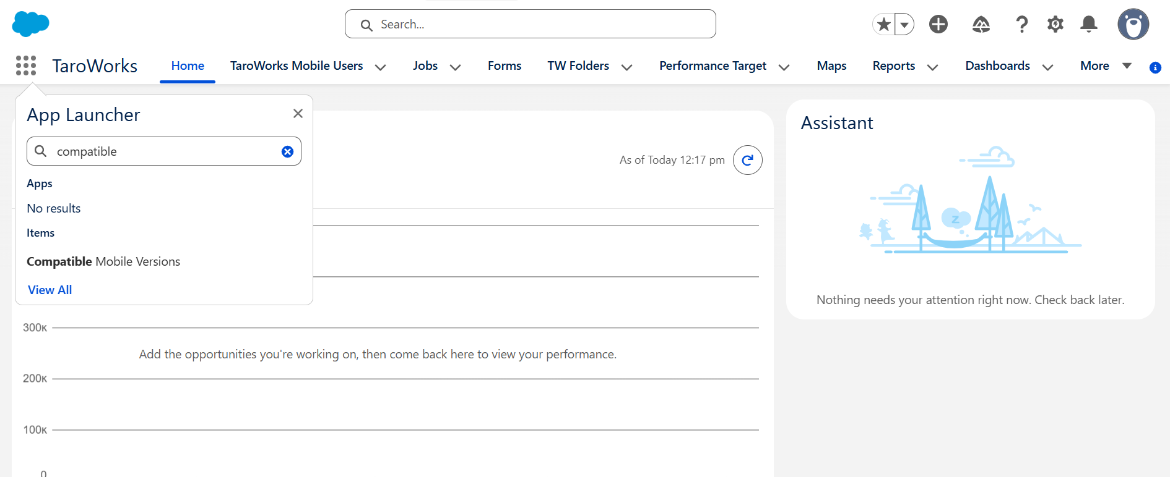Expand the favorites list dropdown arrow
Viewport: 1170px width, 477px height.
[904, 24]
